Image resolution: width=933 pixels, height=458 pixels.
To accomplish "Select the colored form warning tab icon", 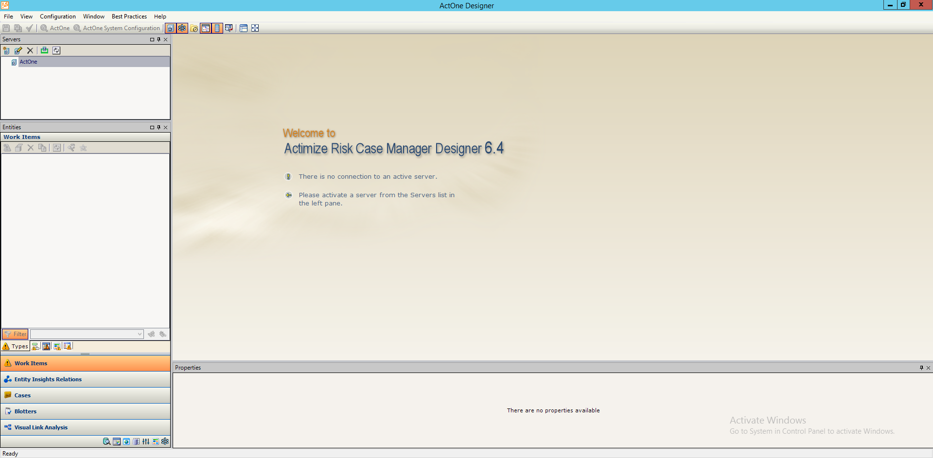I will click(x=57, y=346).
